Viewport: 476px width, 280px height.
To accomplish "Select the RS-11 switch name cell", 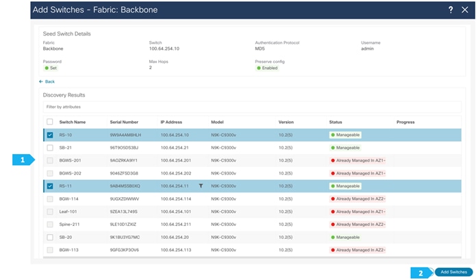I will (65, 186).
